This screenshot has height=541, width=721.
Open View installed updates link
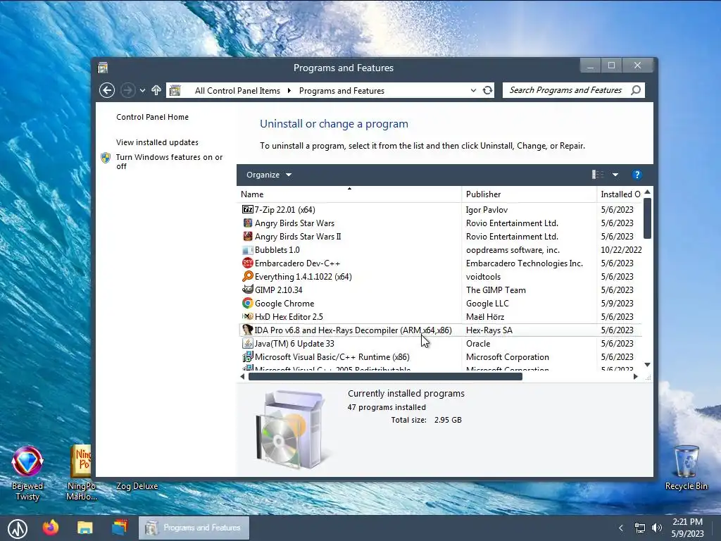coord(157,142)
